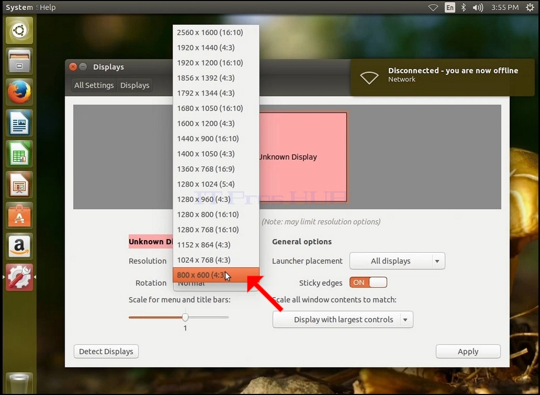Open the Bluetooth indicator menu
The image size is (540, 395).
click(463, 7)
